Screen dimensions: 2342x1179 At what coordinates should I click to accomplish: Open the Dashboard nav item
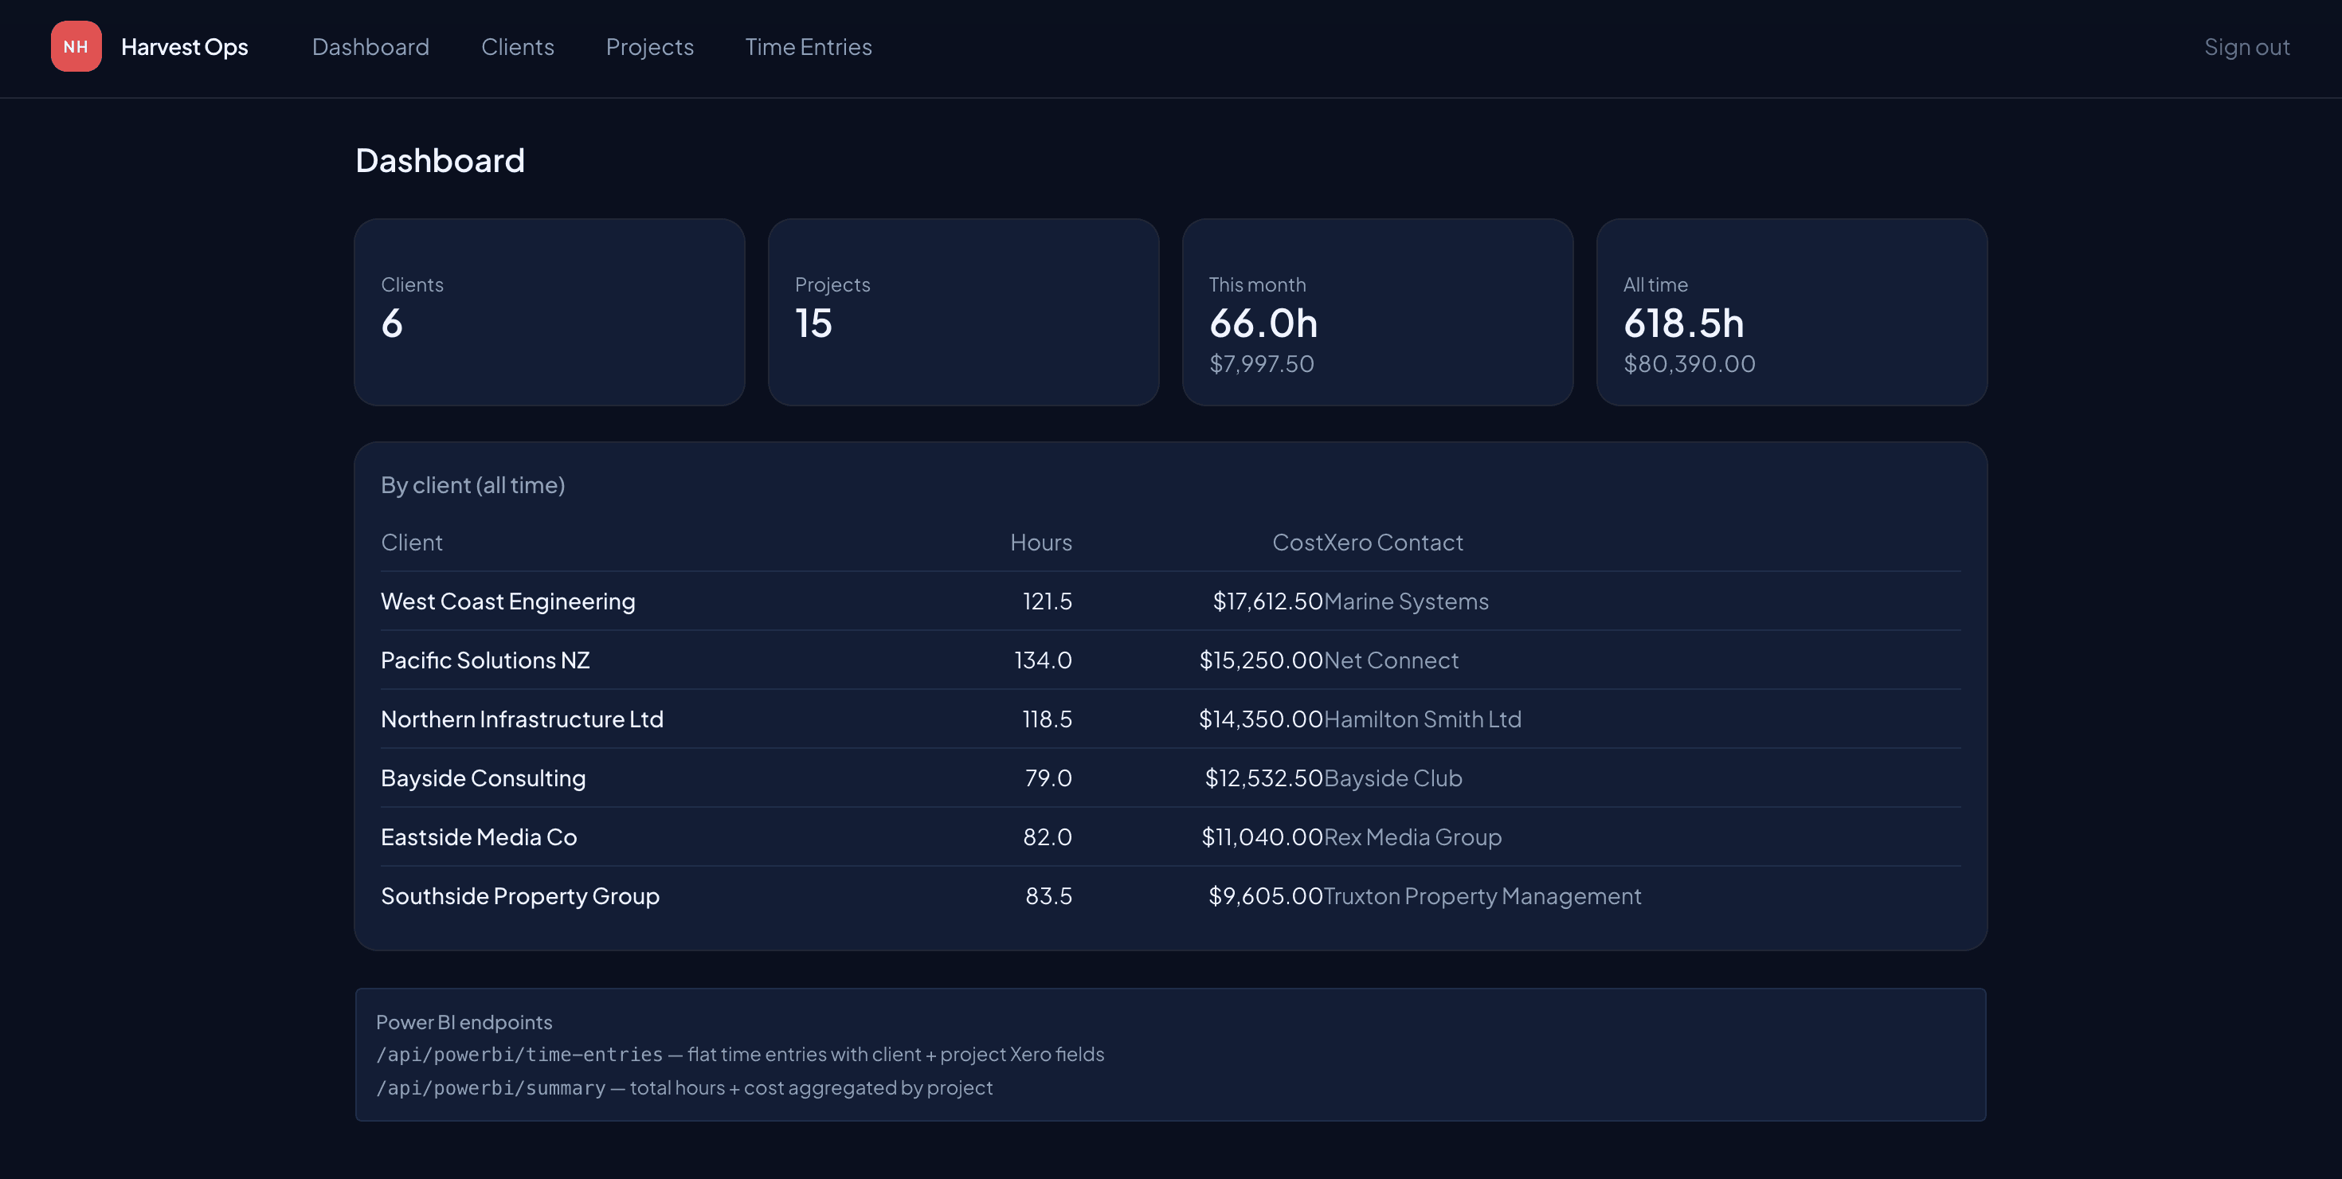click(x=370, y=46)
